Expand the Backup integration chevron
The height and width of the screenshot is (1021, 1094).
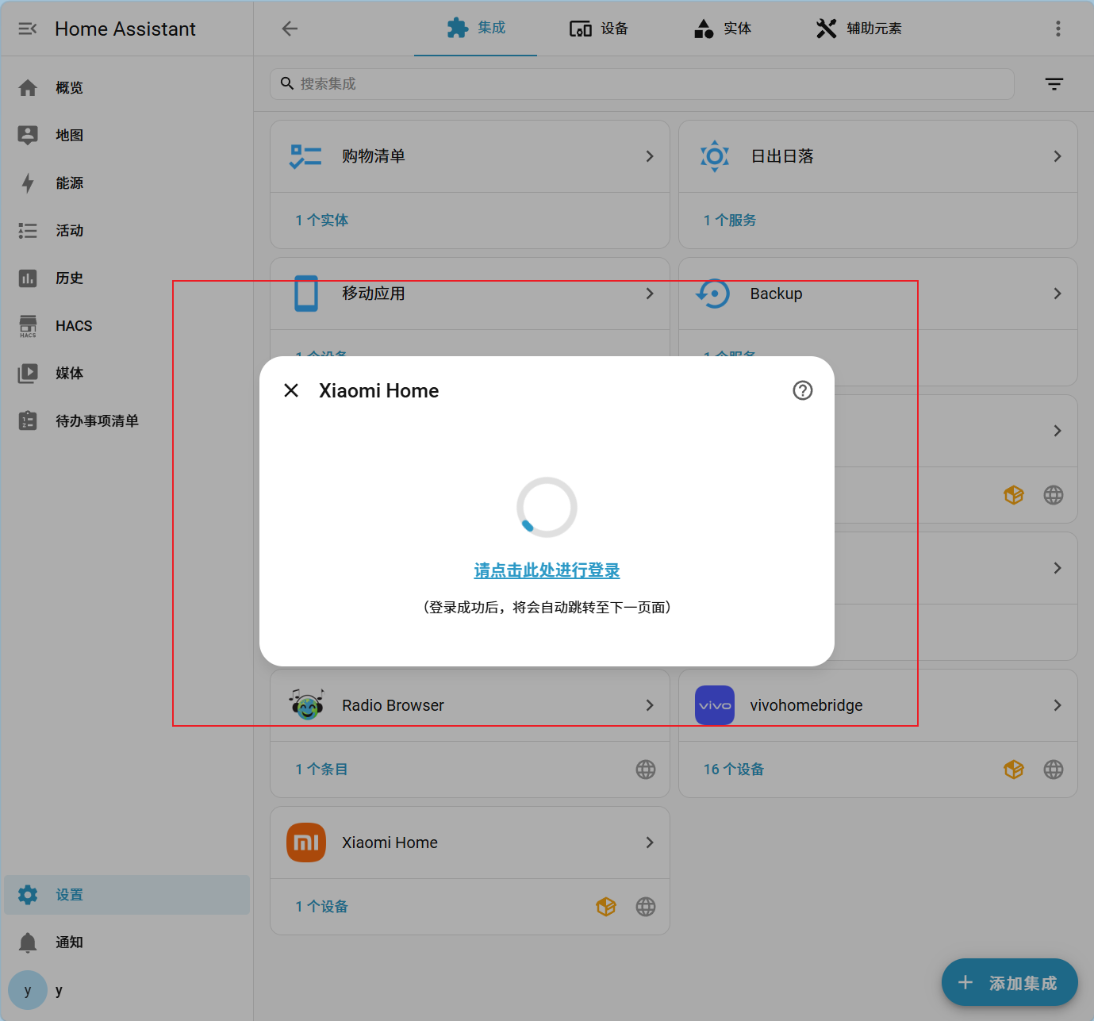(1058, 294)
